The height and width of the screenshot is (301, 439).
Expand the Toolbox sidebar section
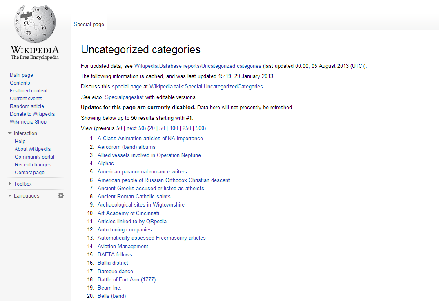[x=23, y=184]
